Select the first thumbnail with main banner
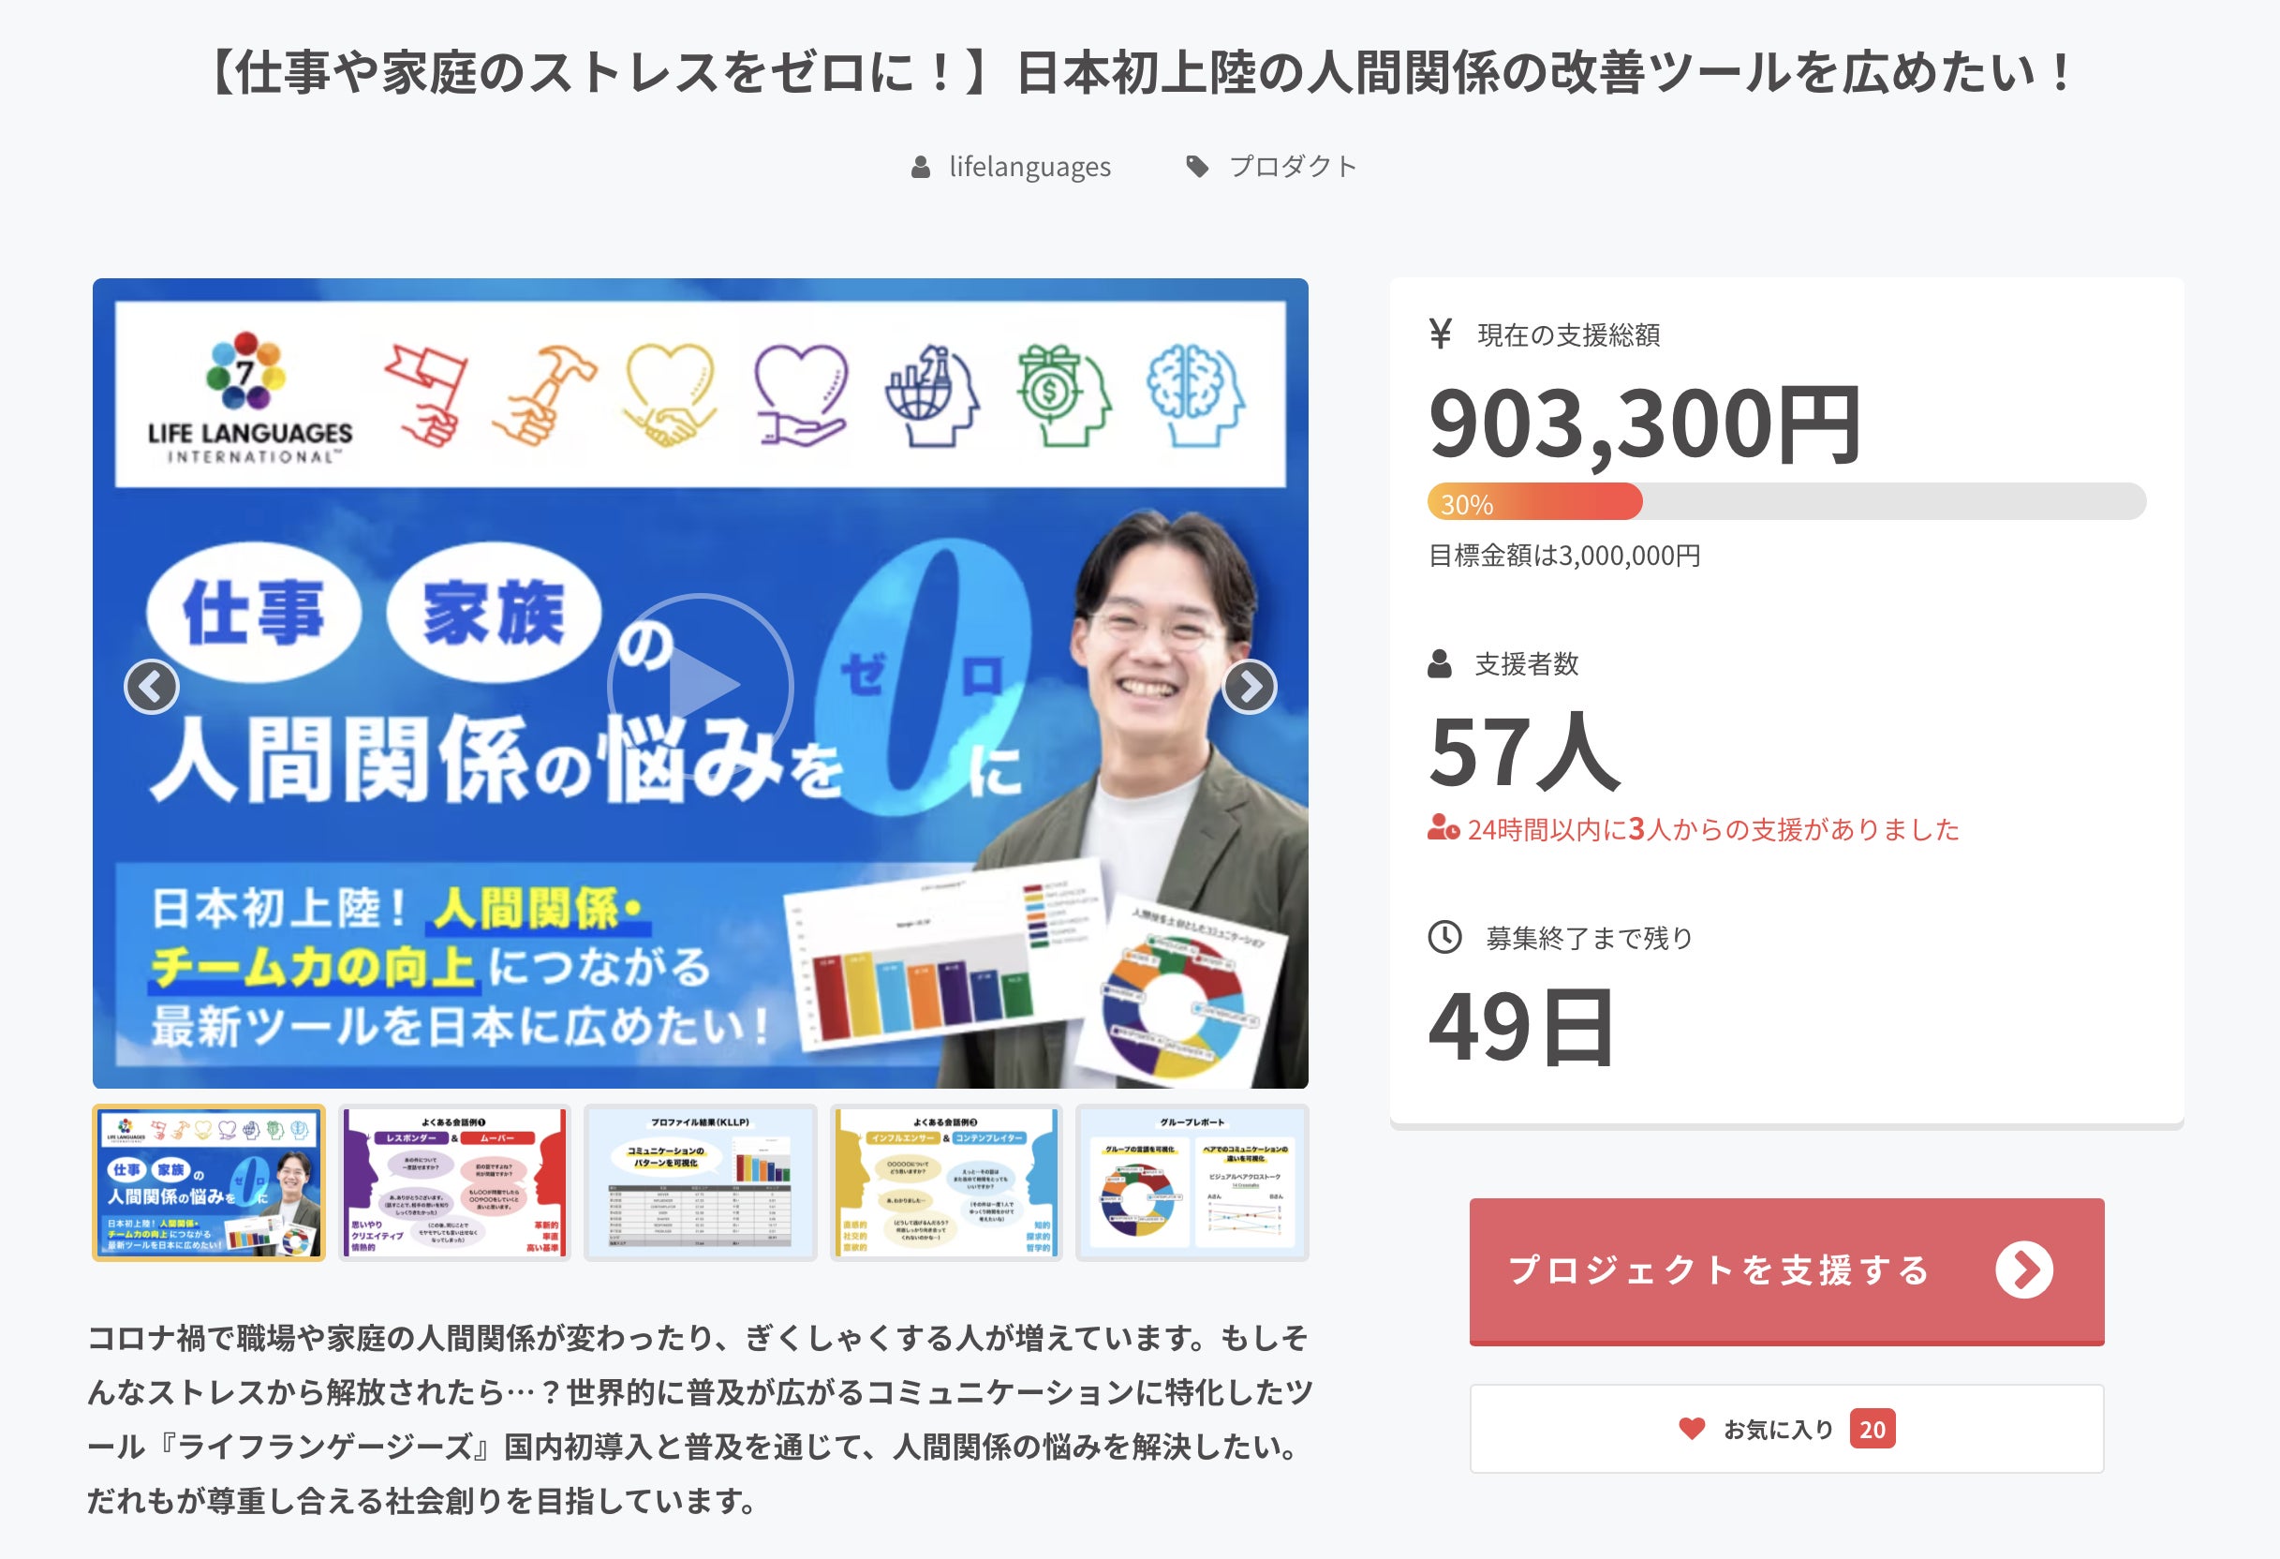The width and height of the screenshot is (2280, 1559). click(x=209, y=1182)
